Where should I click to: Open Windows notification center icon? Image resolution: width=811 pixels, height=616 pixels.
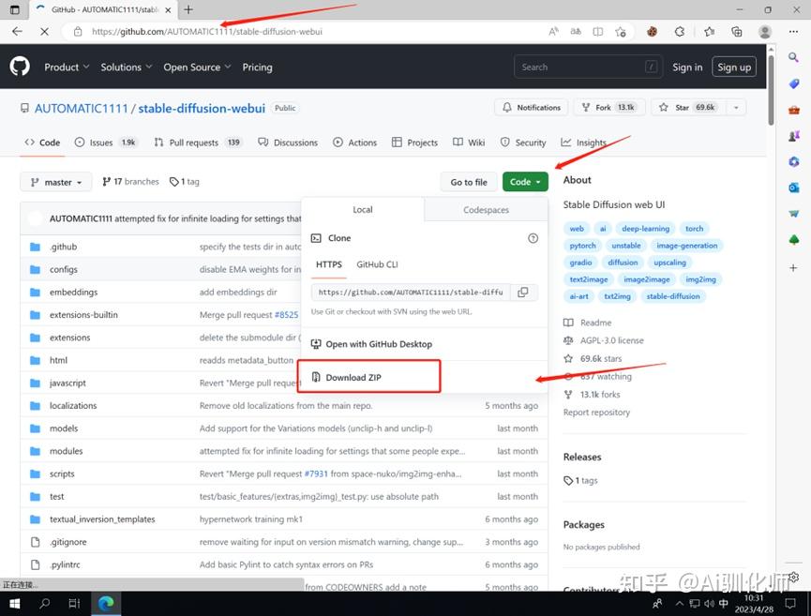pos(790,603)
